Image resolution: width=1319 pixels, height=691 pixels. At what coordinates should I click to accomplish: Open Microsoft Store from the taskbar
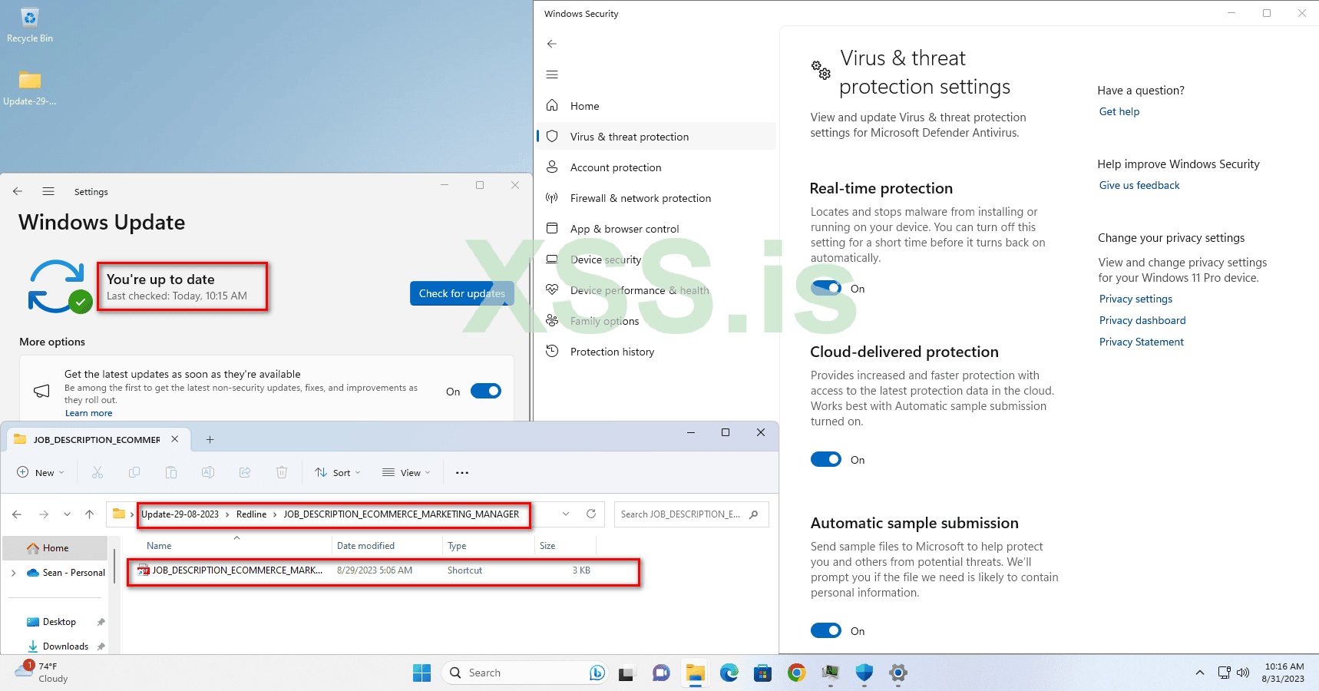tap(762, 673)
